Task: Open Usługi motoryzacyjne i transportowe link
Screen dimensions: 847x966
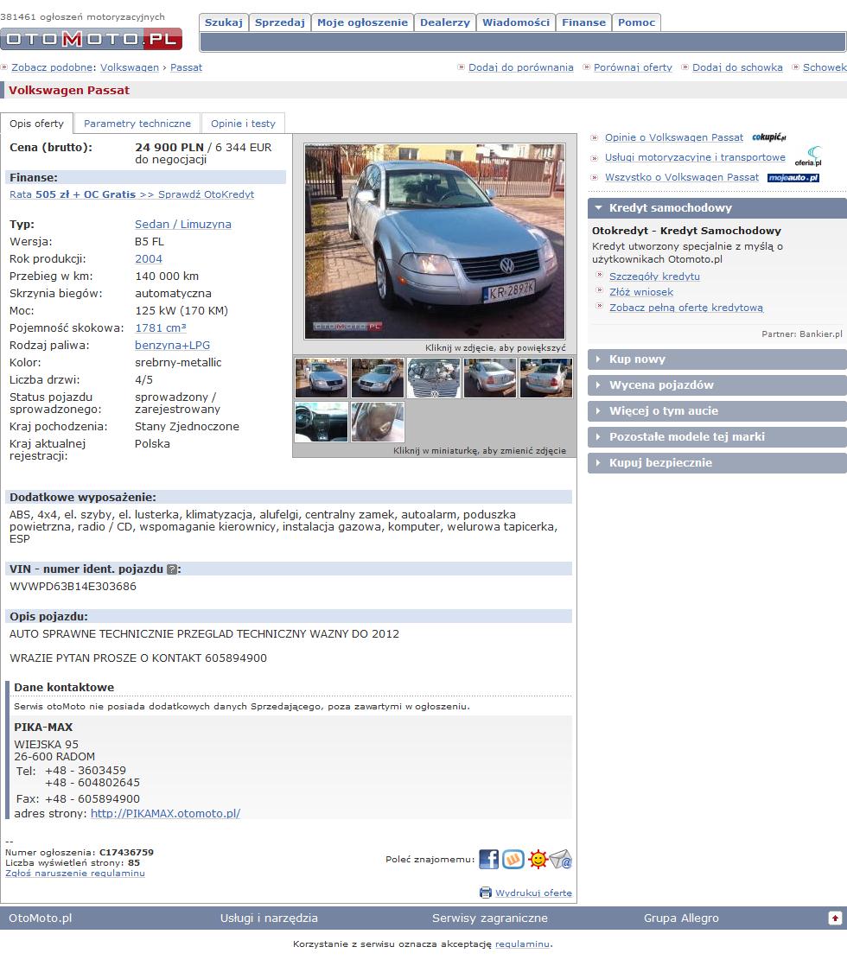Action: click(696, 157)
